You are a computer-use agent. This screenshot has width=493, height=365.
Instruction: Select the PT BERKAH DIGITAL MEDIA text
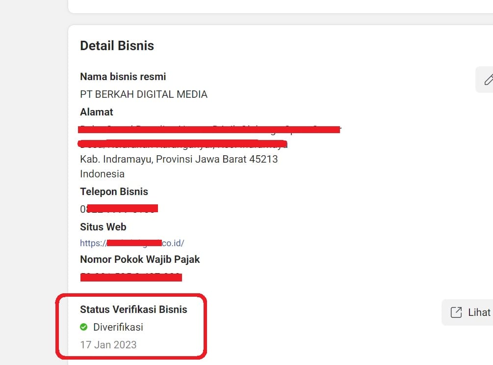point(143,94)
